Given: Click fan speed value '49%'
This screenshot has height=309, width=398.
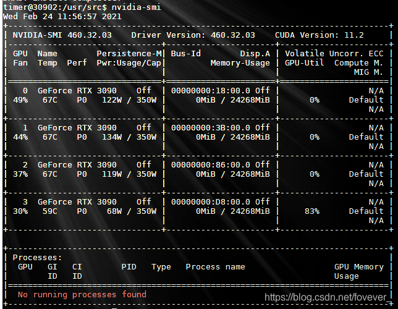Looking at the screenshot, I should click(20, 100).
